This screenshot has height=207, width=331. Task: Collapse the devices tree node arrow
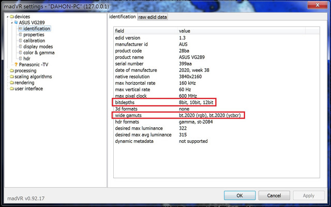pos(8,17)
